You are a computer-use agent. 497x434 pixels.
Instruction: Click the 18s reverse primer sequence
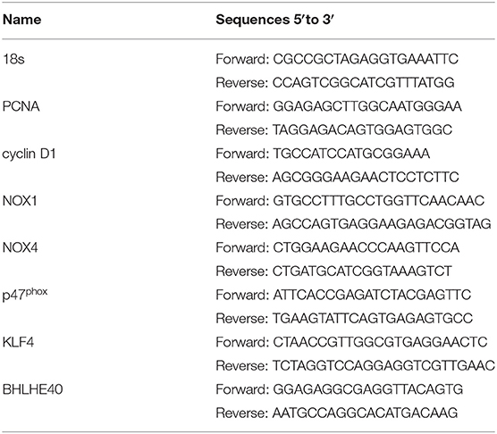363,83
